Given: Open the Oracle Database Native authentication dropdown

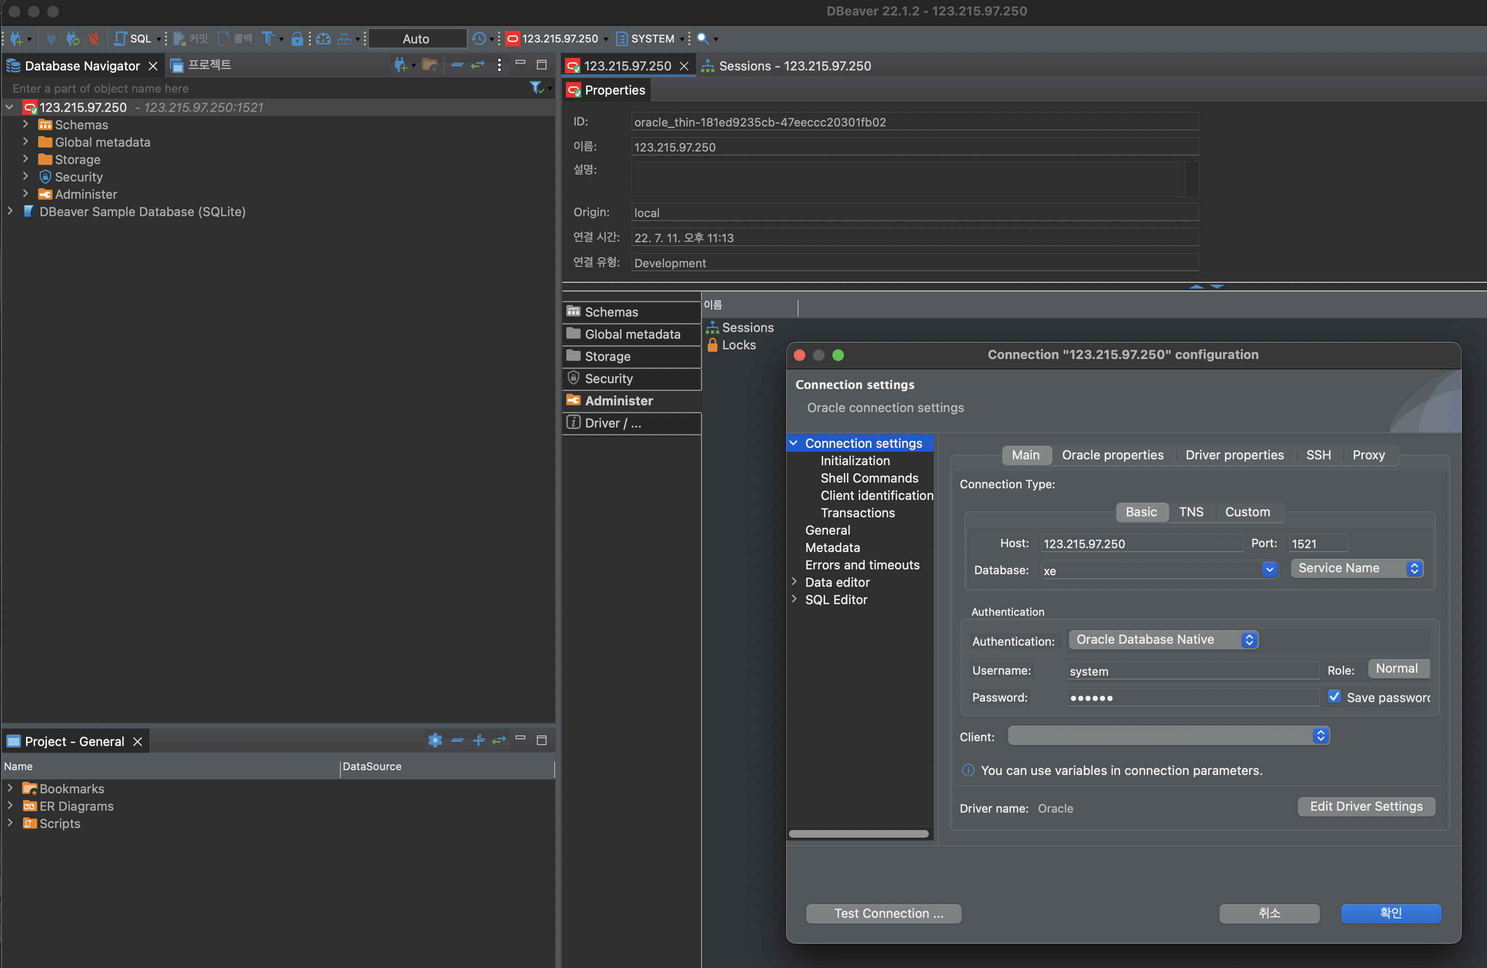Looking at the screenshot, I should coord(1164,639).
